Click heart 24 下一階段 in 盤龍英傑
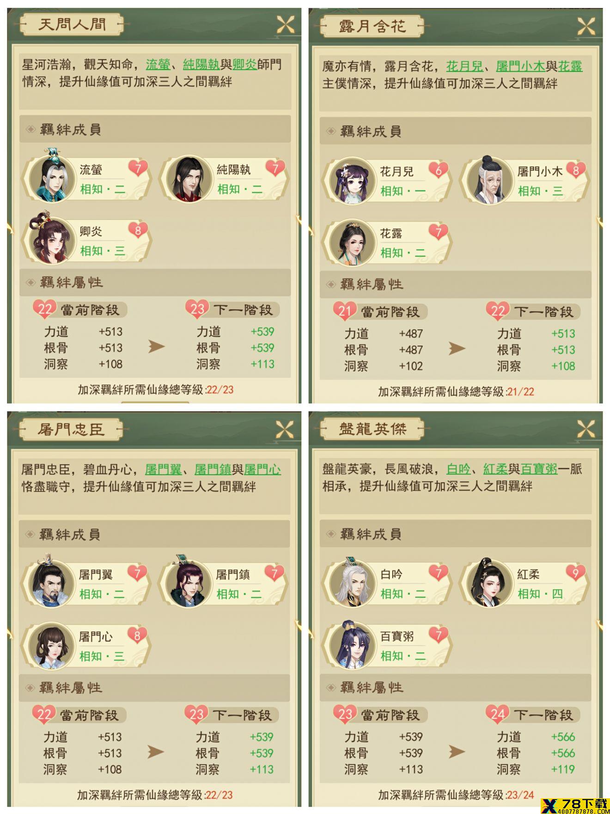610x814 pixels. (497, 714)
